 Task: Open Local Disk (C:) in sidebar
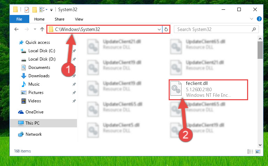42,51
